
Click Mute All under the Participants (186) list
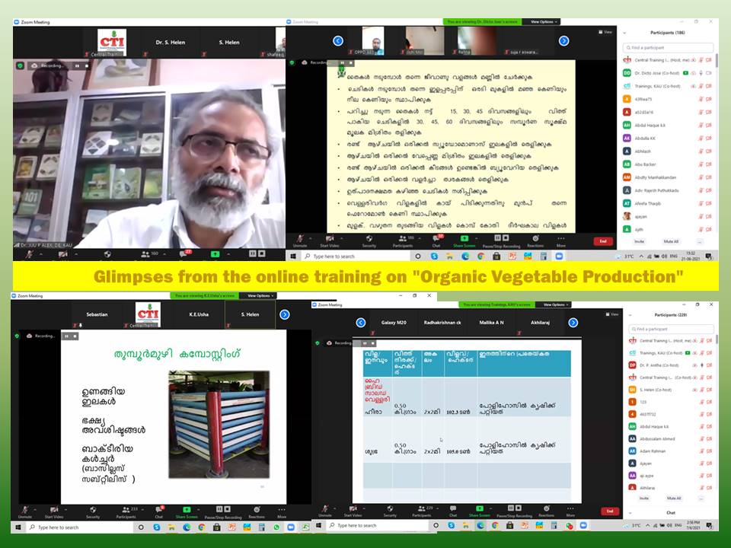[671, 241]
